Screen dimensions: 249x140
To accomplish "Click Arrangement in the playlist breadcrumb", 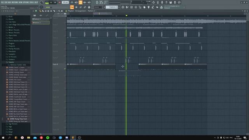I will 81,11.
